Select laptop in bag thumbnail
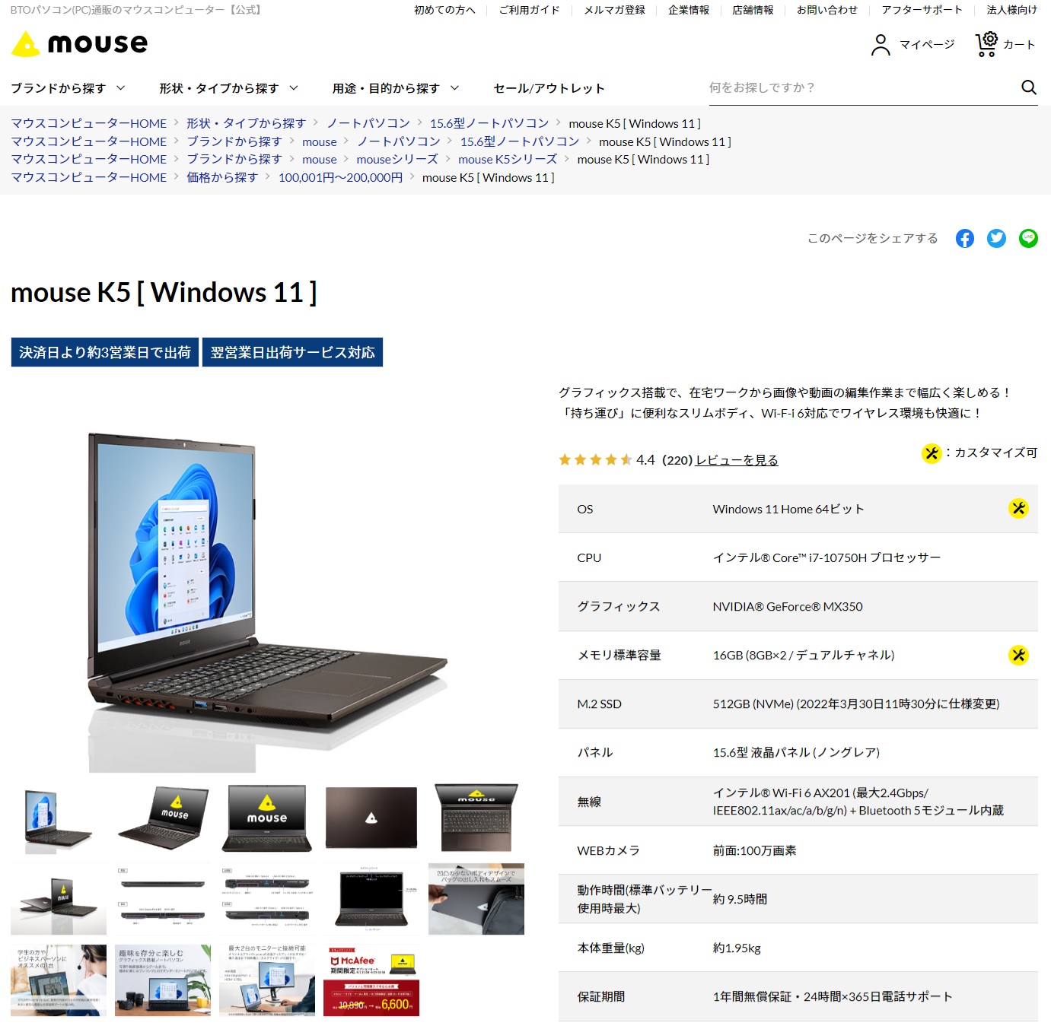The image size is (1051, 1029). coord(476,899)
